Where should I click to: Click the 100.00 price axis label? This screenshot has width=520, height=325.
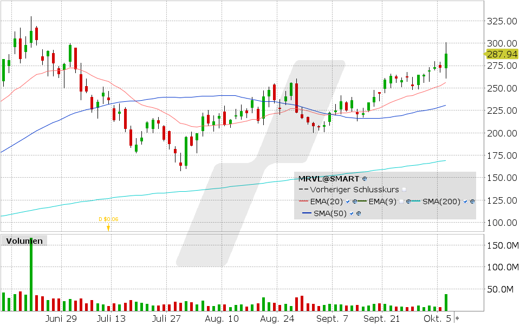(502, 223)
